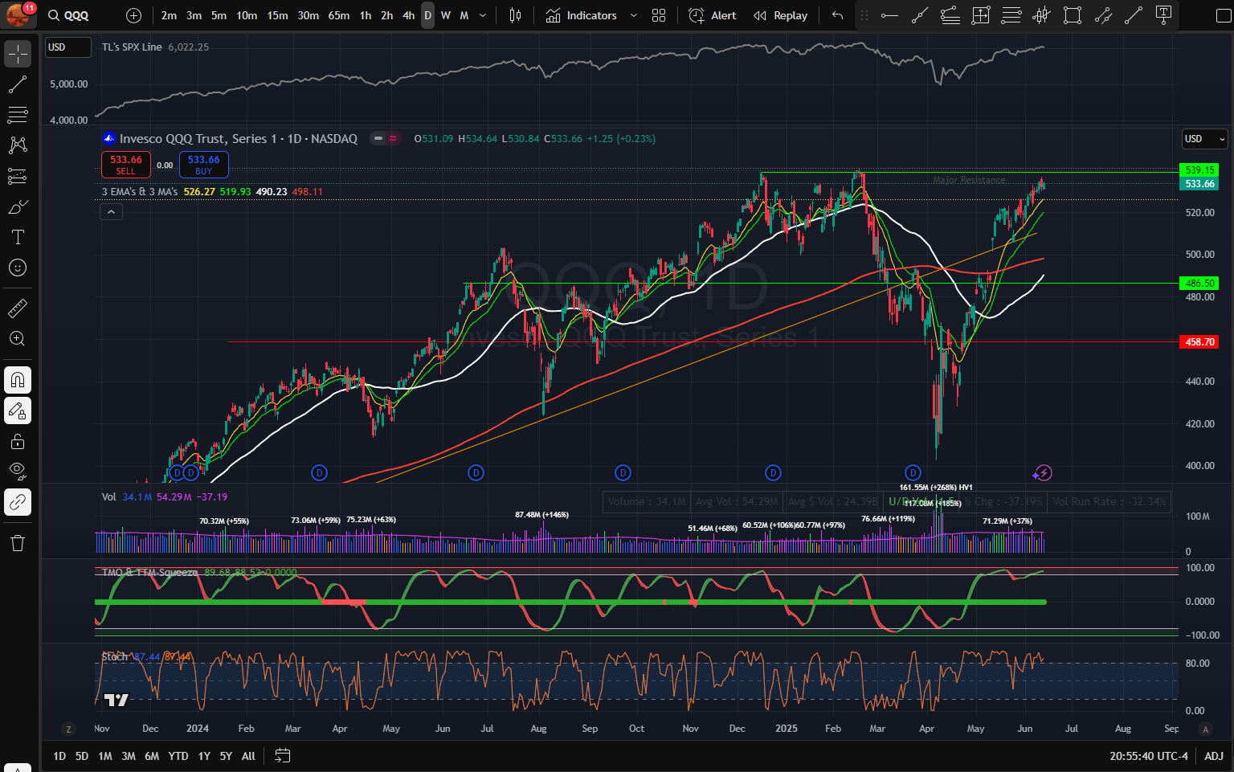Image resolution: width=1234 pixels, height=772 pixels.
Task: Click the 533.66 SELL button
Action: tap(126, 165)
